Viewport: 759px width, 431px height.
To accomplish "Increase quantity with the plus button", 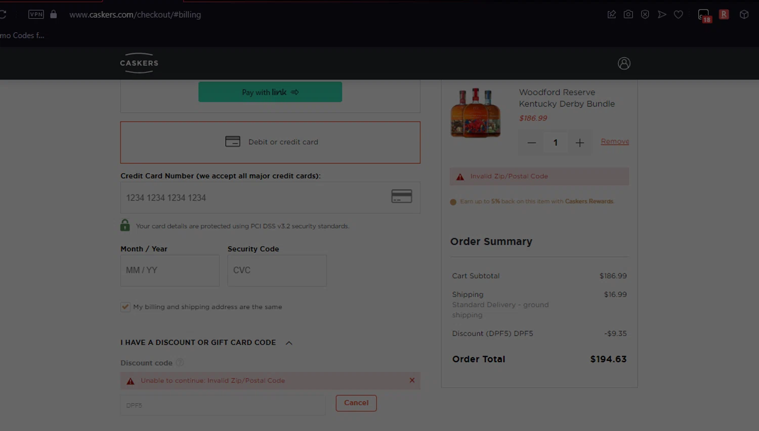I will [x=579, y=143].
